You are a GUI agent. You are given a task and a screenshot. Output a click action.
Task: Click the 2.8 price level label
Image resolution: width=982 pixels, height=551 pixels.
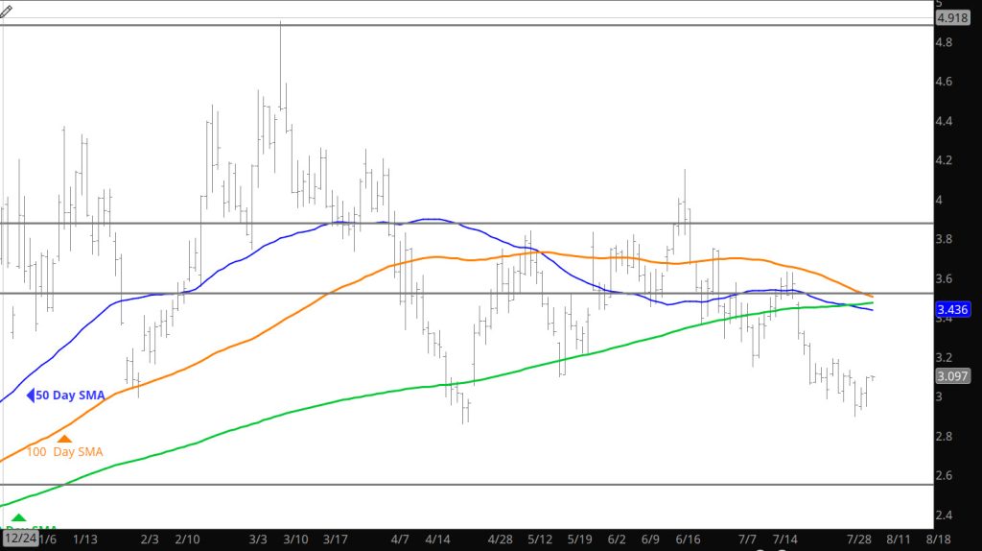coord(944,436)
